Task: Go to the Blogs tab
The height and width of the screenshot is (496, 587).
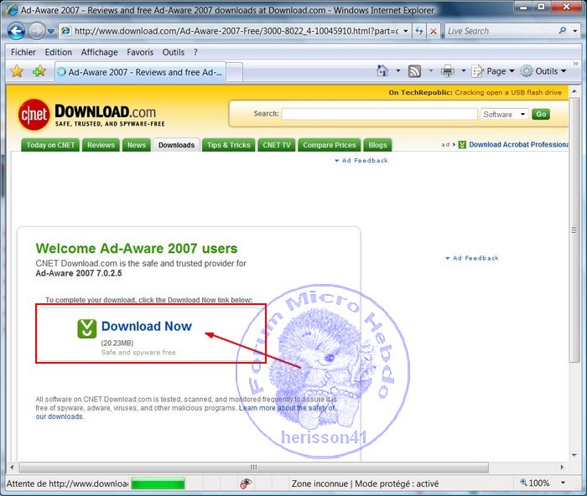Action: coord(377,145)
